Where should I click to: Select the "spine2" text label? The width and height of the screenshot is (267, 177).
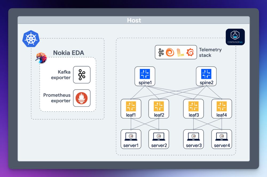coord(207,83)
